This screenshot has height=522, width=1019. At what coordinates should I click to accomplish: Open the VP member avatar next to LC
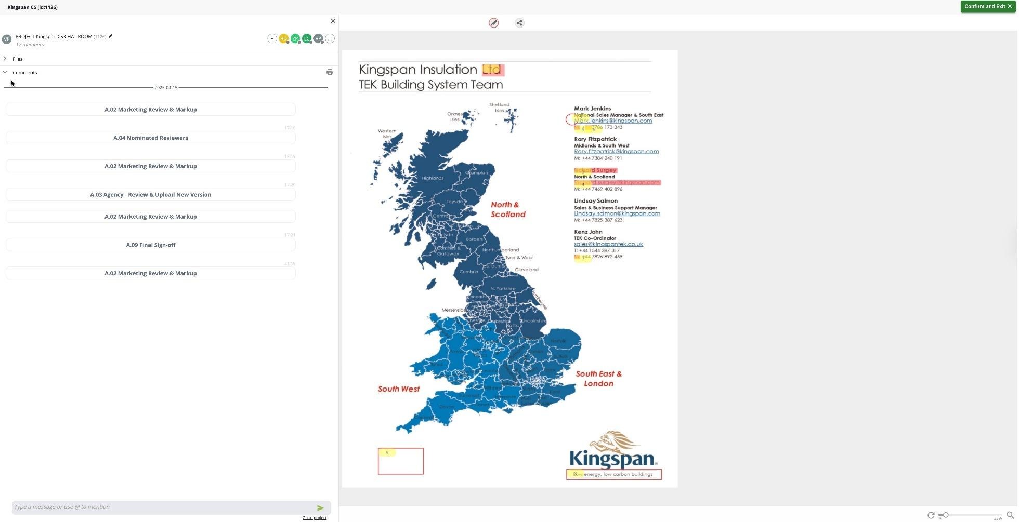[x=318, y=39]
